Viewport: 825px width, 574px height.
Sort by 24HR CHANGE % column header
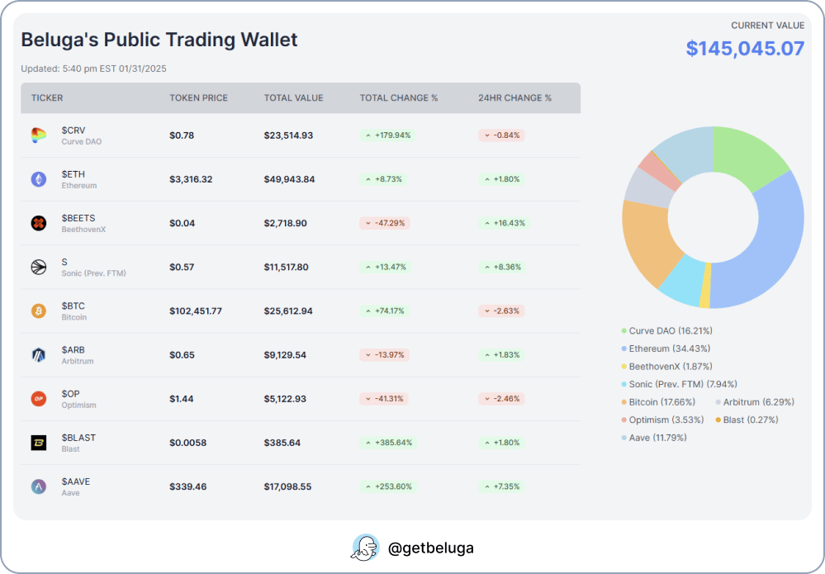pos(514,97)
